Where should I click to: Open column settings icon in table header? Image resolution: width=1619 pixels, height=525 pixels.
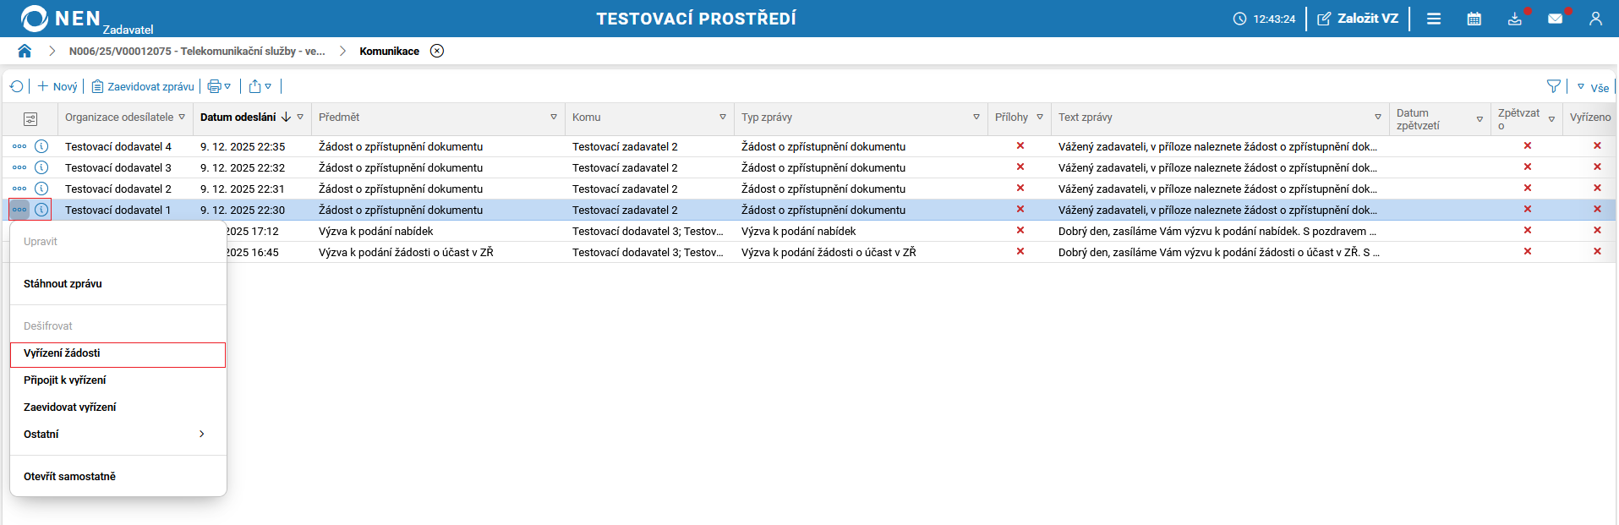click(30, 118)
